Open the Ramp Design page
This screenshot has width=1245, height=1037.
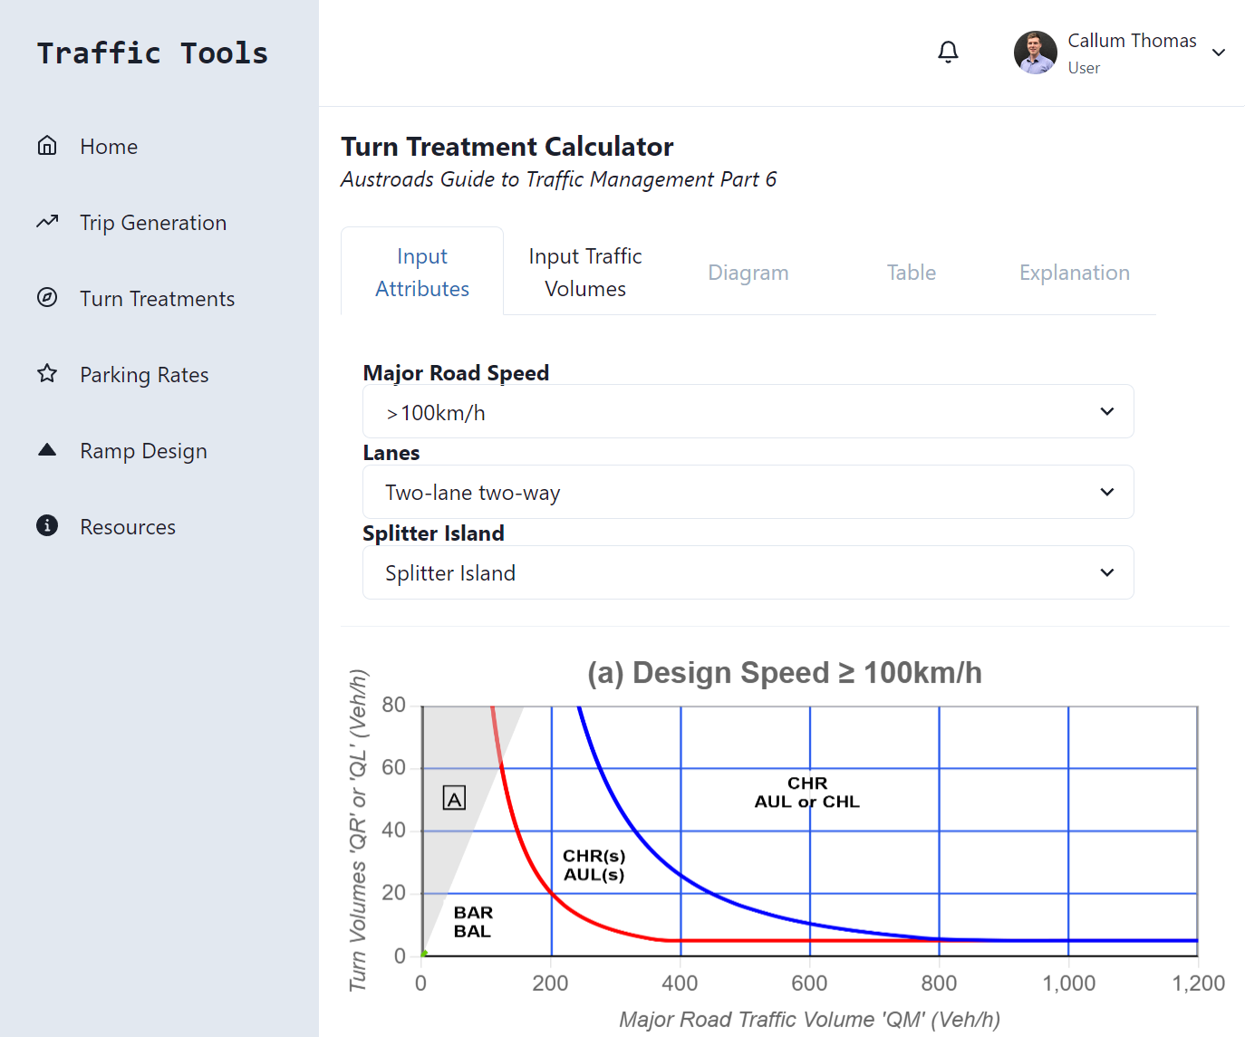click(x=143, y=451)
